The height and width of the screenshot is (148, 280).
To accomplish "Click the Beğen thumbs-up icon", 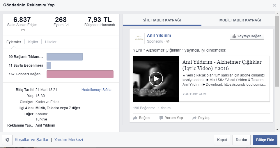I will point(135,118).
